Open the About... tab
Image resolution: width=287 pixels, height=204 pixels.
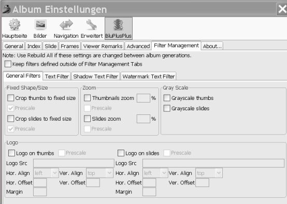coord(212,46)
